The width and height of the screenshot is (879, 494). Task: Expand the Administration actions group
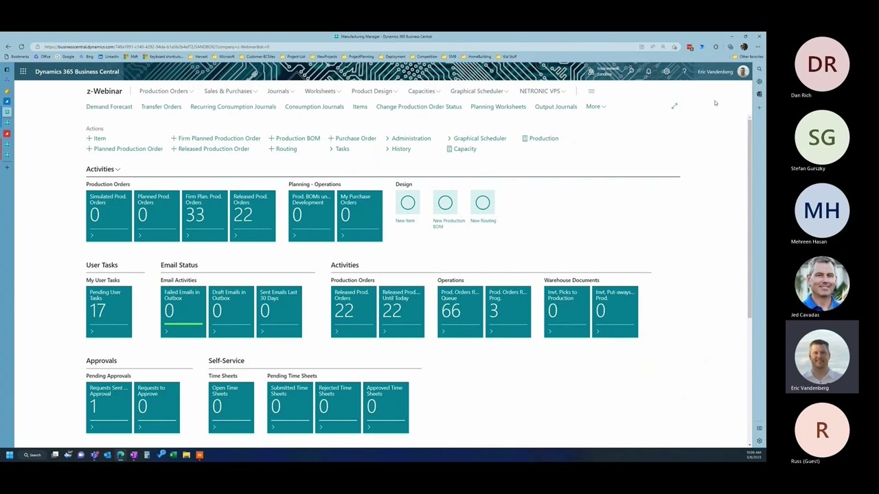(408, 138)
